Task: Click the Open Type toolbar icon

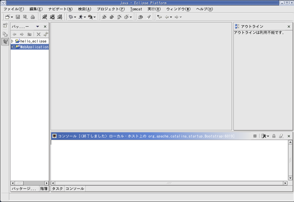Action: [x=140, y=17]
